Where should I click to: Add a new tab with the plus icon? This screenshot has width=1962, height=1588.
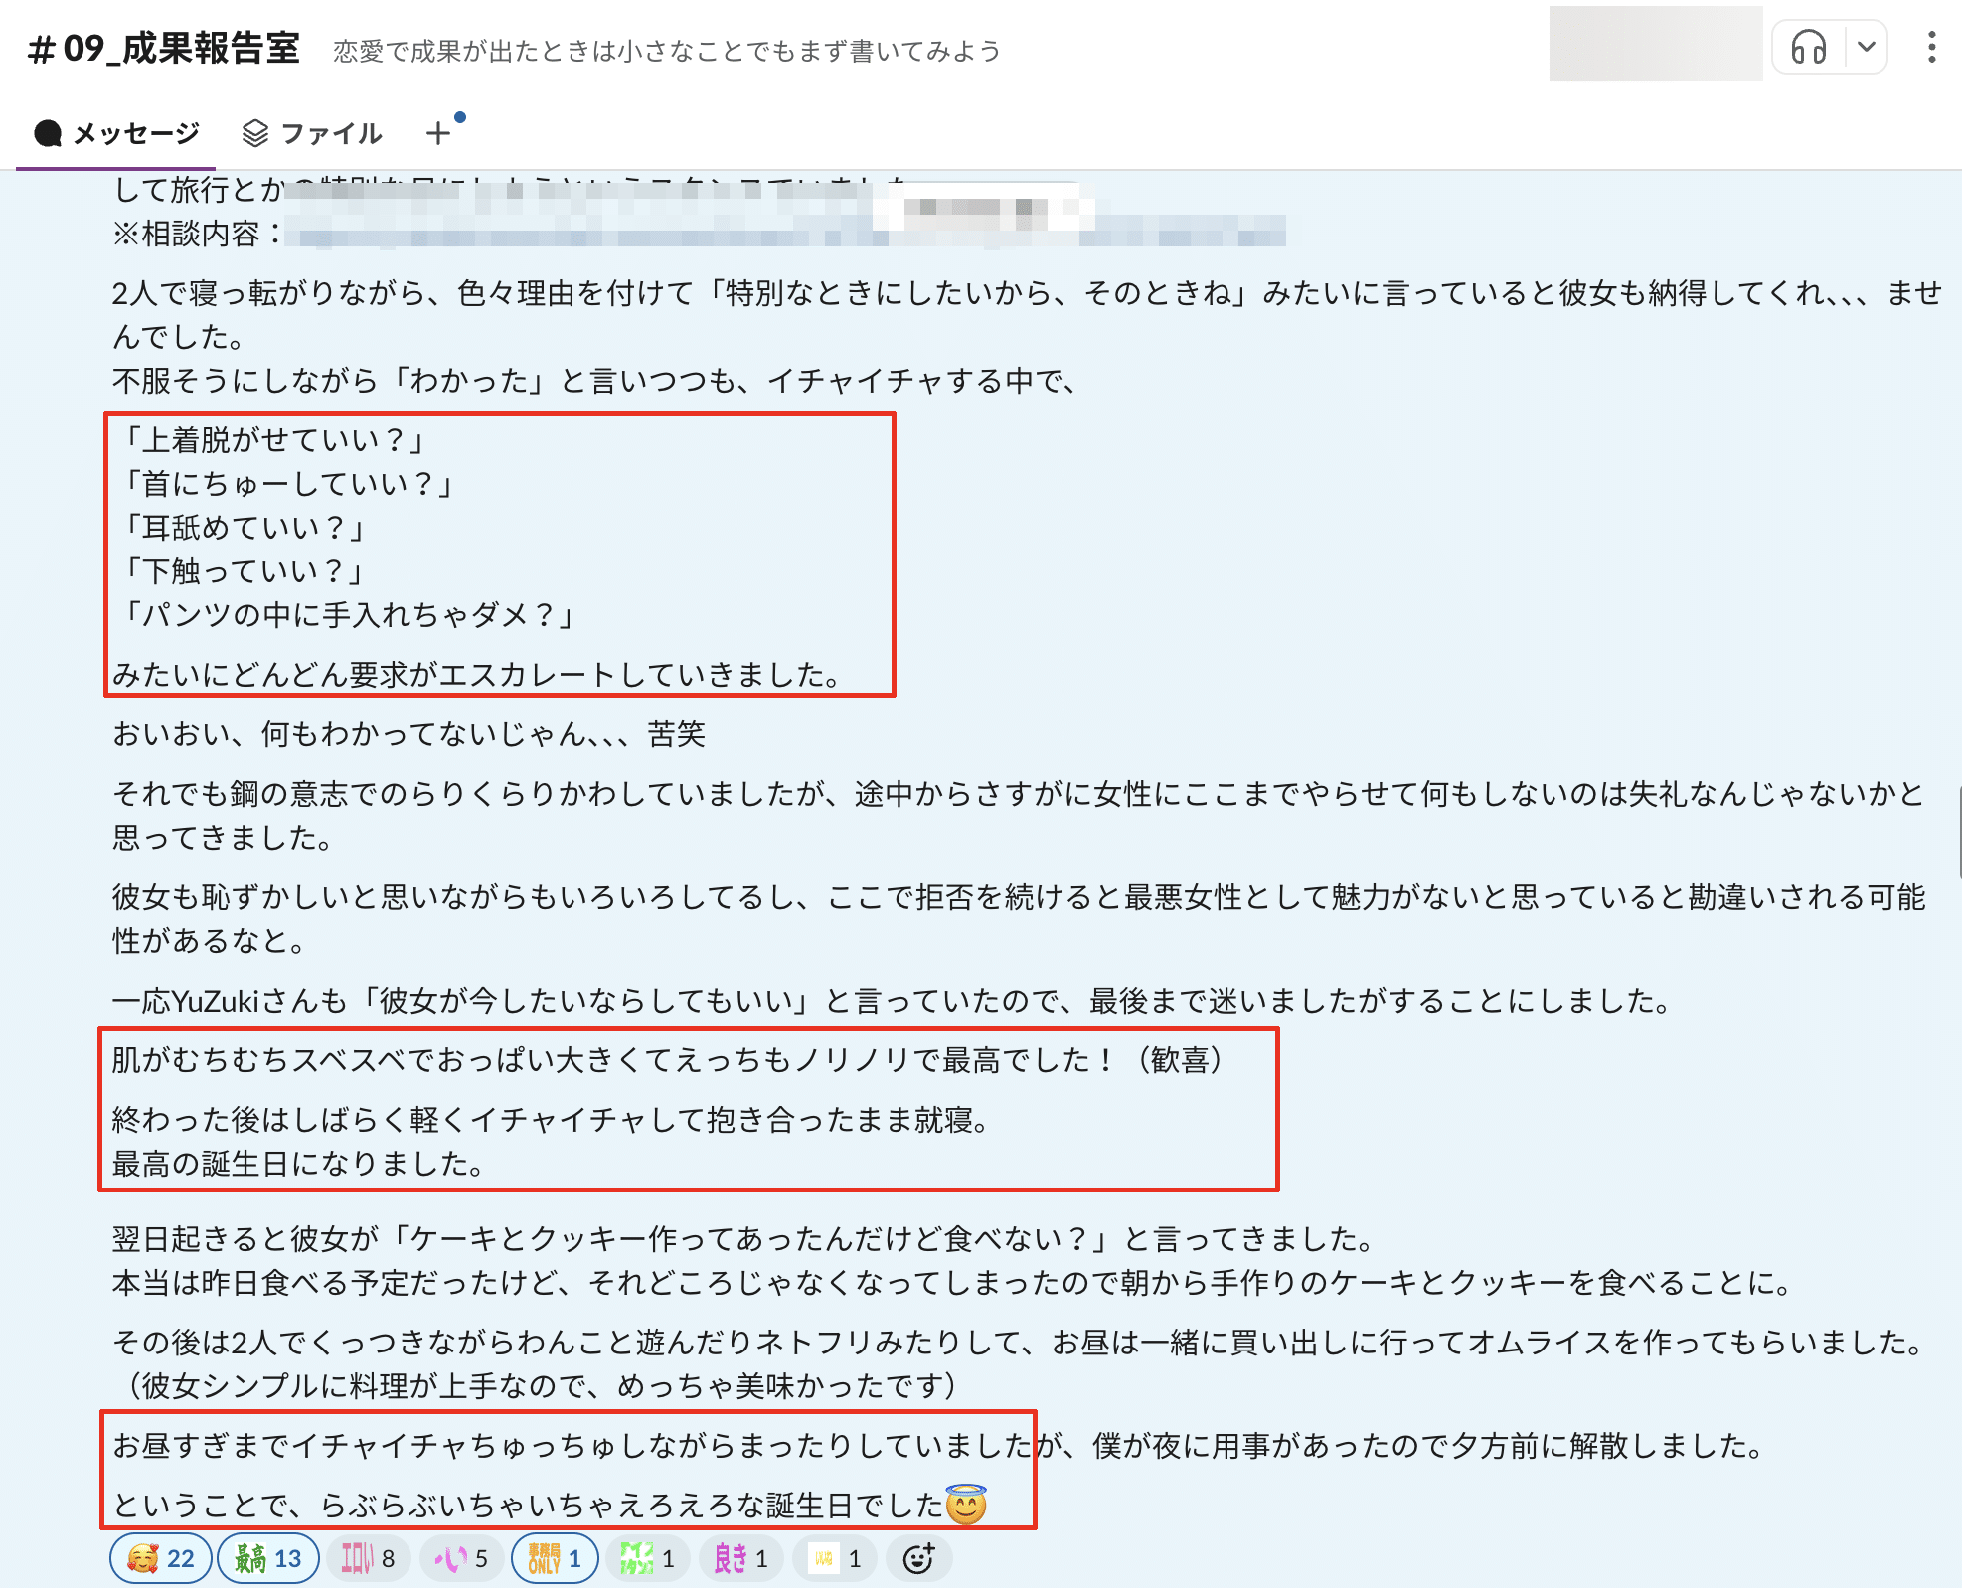click(x=438, y=133)
